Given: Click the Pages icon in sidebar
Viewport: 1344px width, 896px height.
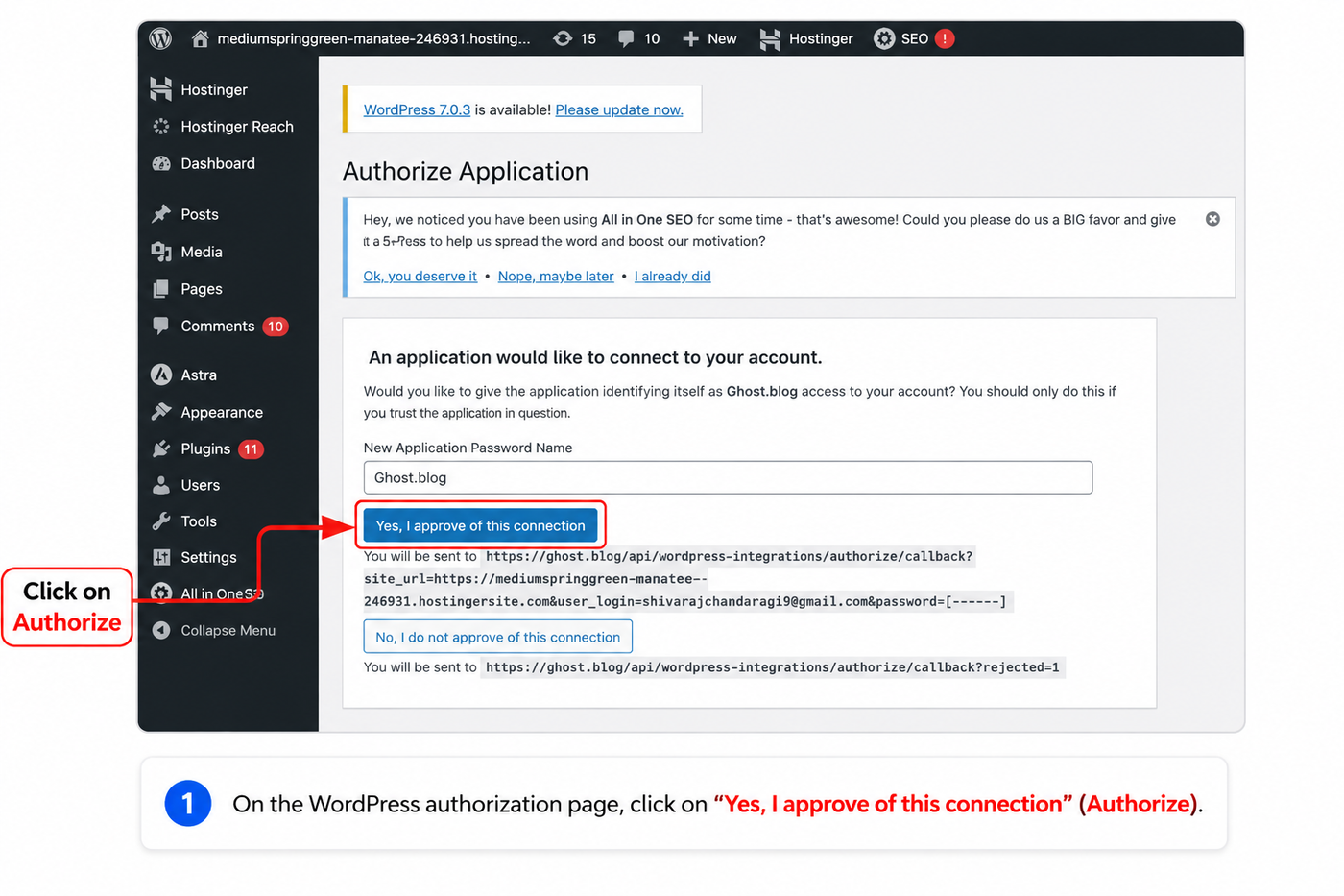Looking at the screenshot, I should [161, 289].
